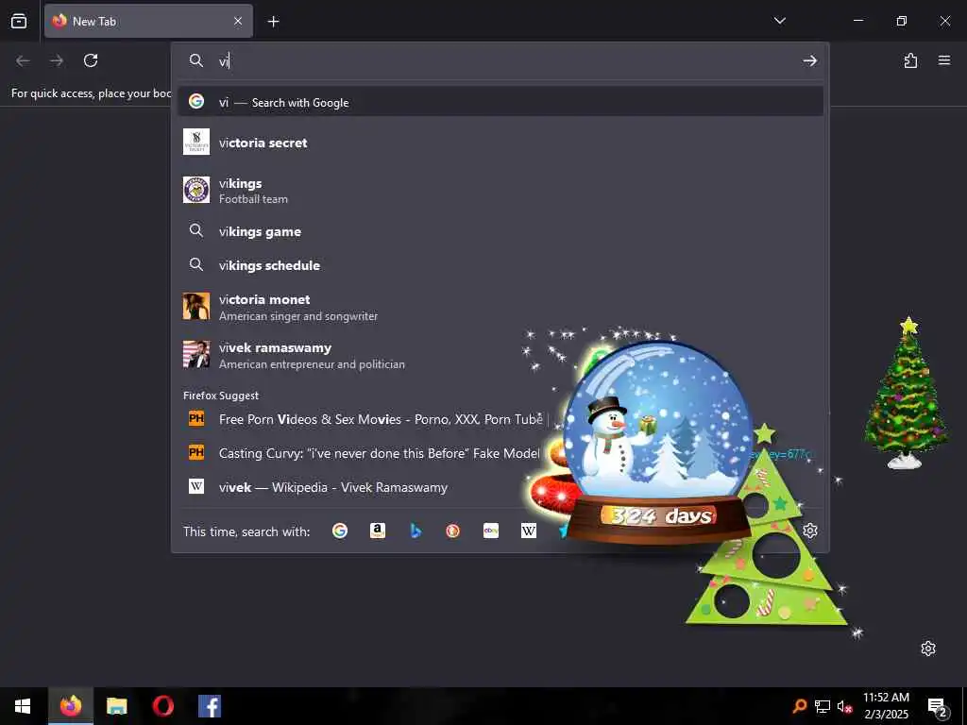Click the orange magnifier tray icon

coord(799,706)
